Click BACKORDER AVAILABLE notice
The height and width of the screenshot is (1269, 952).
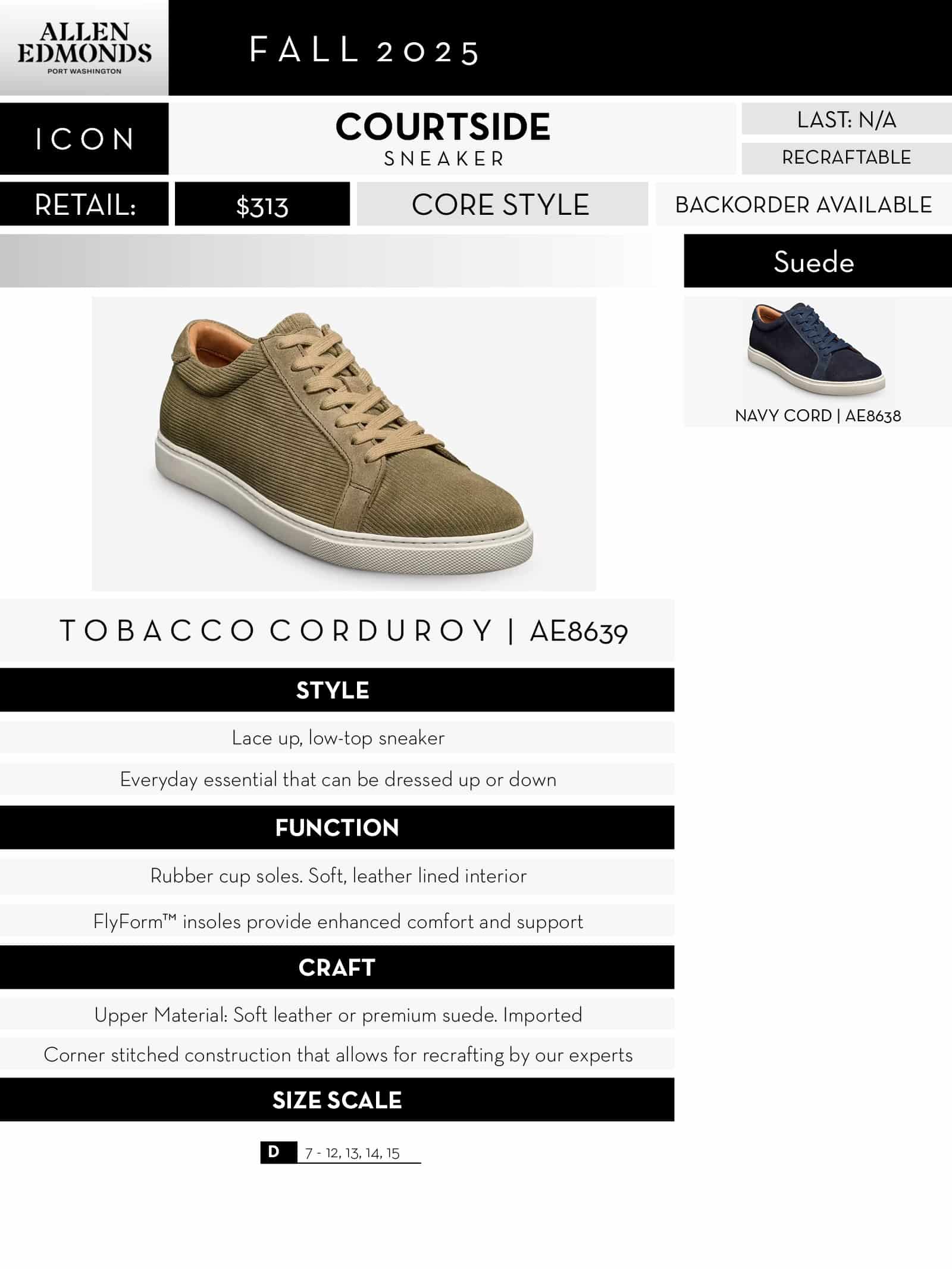(x=803, y=204)
